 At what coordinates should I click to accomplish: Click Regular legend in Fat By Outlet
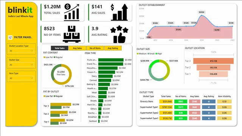coord(58,96)
